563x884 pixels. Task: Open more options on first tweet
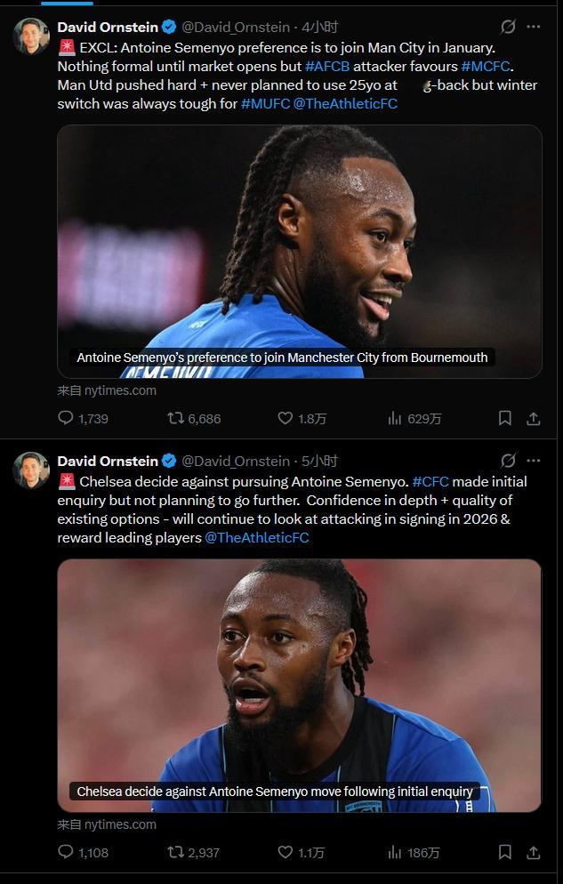point(533,27)
